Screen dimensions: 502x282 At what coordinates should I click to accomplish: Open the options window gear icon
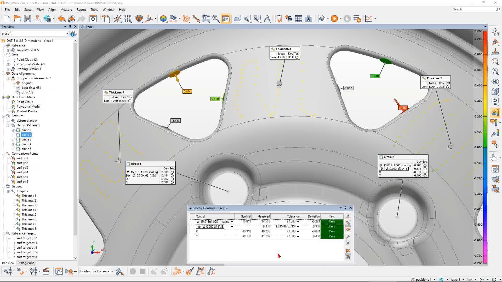pos(93,19)
